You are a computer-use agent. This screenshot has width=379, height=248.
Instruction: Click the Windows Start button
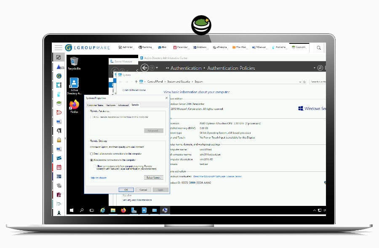[x=72, y=210]
